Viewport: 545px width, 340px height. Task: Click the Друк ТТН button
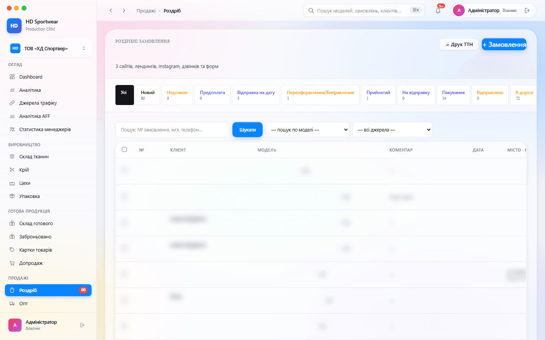pyautogui.click(x=459, y=44)
